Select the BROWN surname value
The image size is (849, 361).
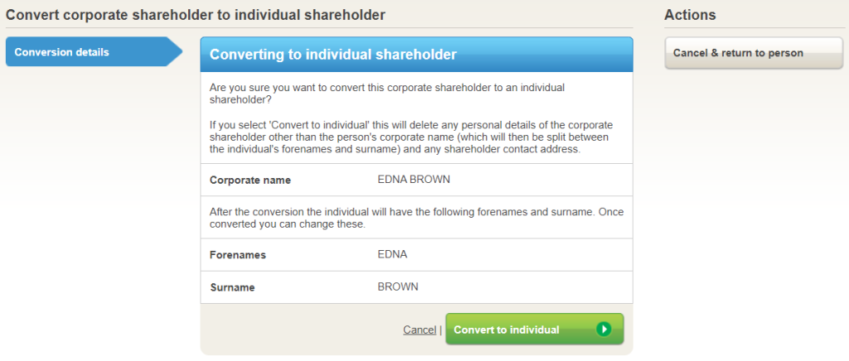pos(398,286)
